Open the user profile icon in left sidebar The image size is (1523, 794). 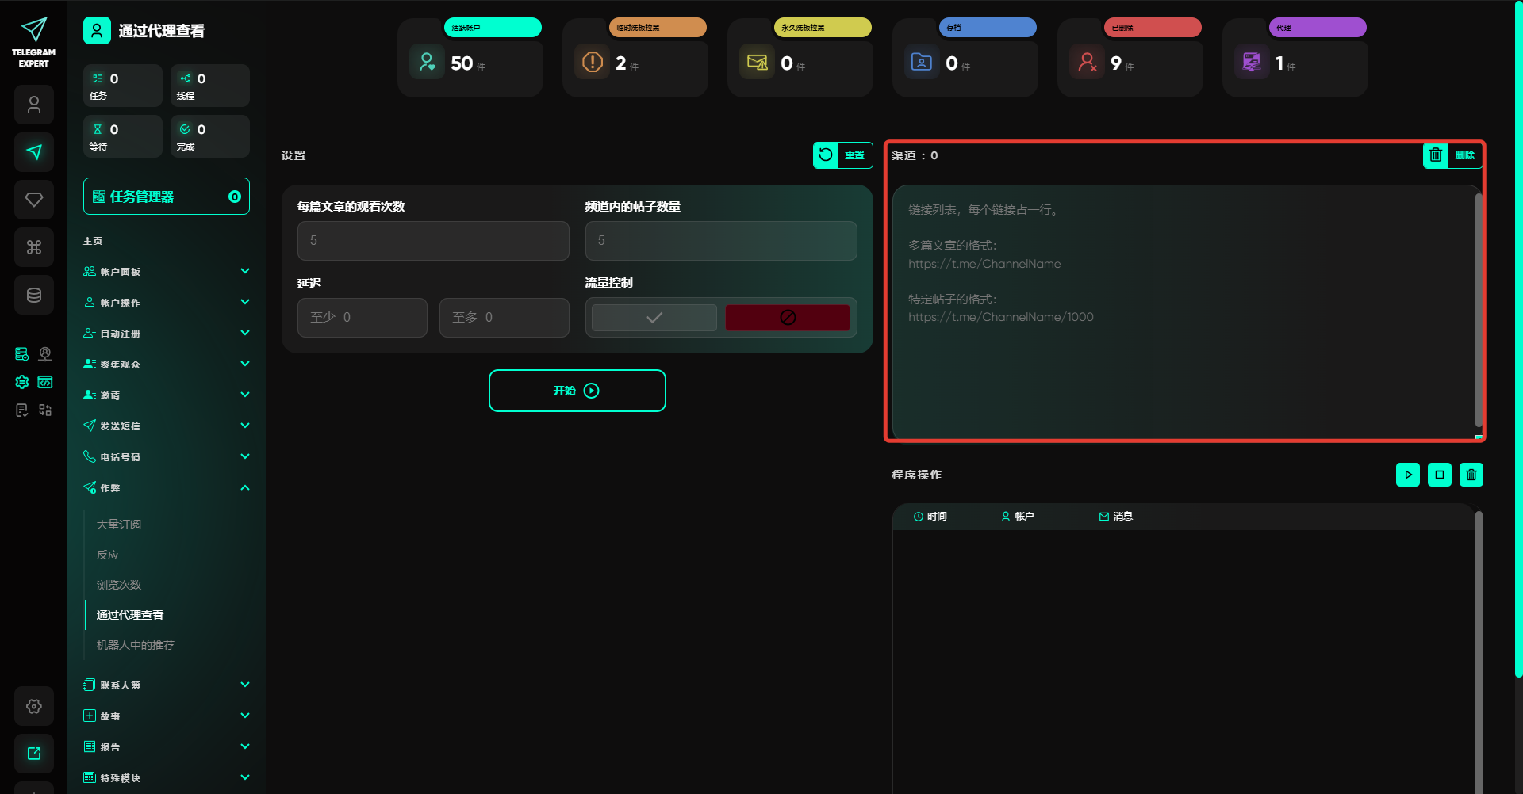[x=34, y=105]
